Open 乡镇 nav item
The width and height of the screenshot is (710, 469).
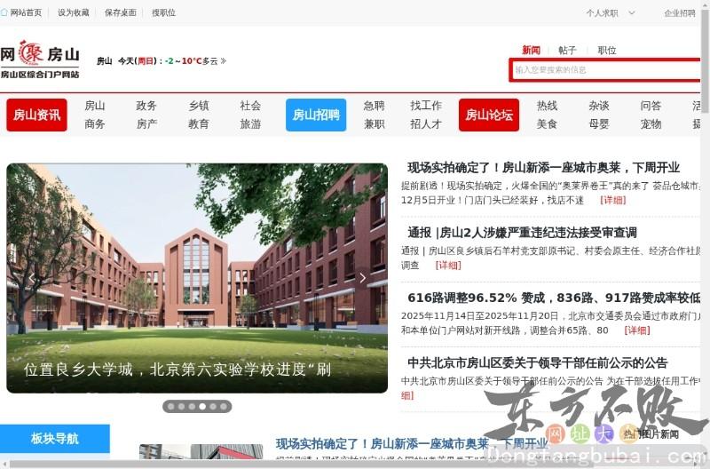tap(199, 106)
